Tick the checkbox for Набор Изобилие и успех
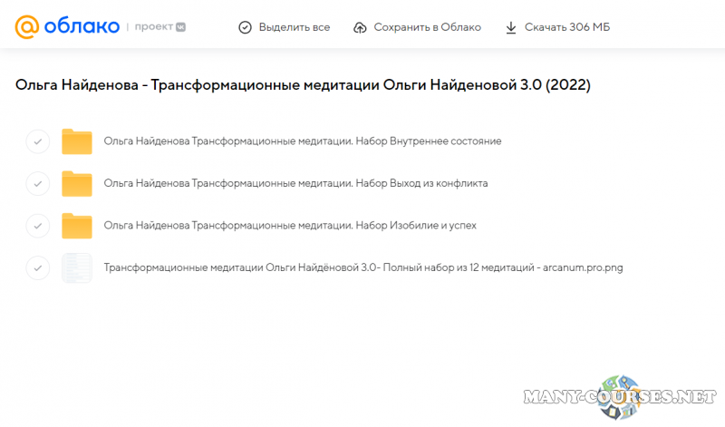The width and height of the screenshot is (725, 427). pos(37,225)
